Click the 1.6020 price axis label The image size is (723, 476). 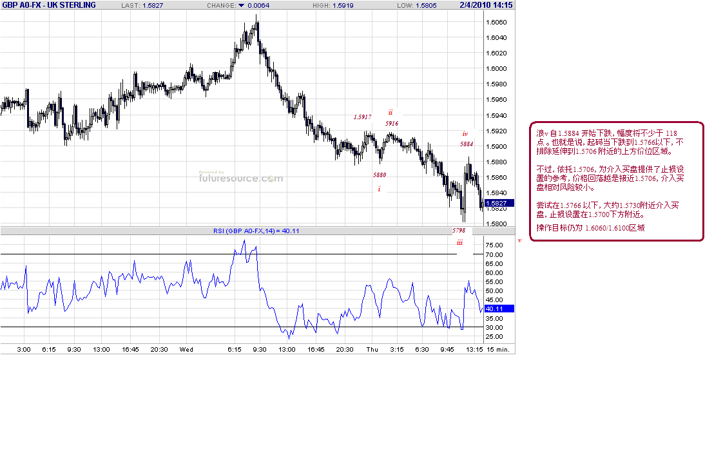click(496, 53)
